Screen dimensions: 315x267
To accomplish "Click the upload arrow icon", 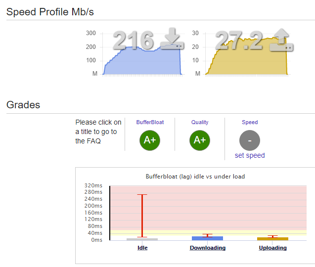I will 281,40.
